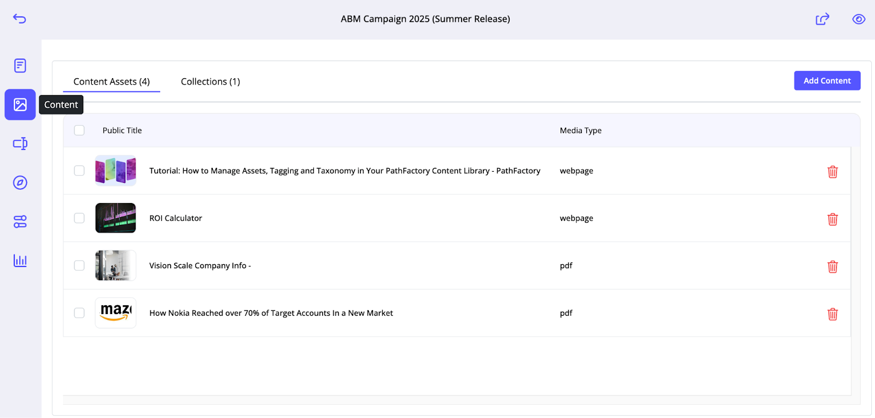Viewport: 875px width, 418px height.
Task: Toggle the select-all checkbox in header
Action: coord(79,130)
